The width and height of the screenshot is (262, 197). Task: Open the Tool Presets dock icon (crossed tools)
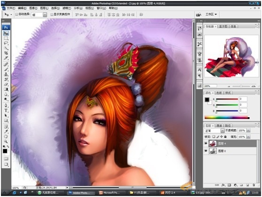point(200,44)
